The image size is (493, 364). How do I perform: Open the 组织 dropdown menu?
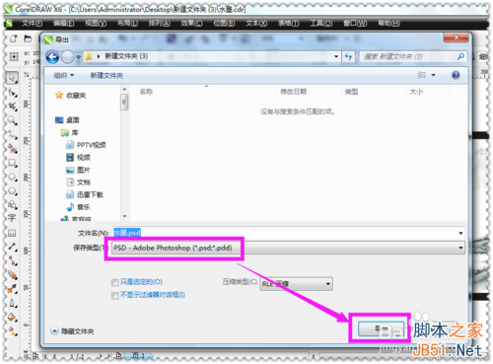pos(64,76)
